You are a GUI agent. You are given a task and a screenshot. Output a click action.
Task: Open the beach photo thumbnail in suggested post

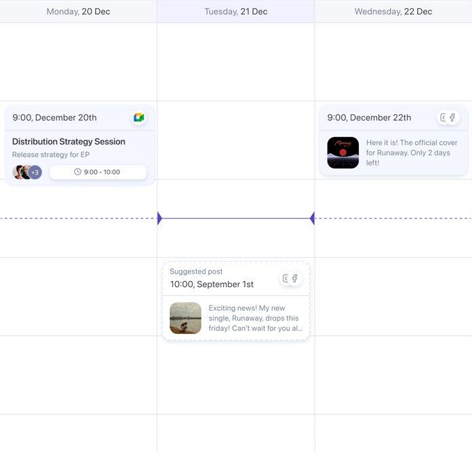click(185, 318)
